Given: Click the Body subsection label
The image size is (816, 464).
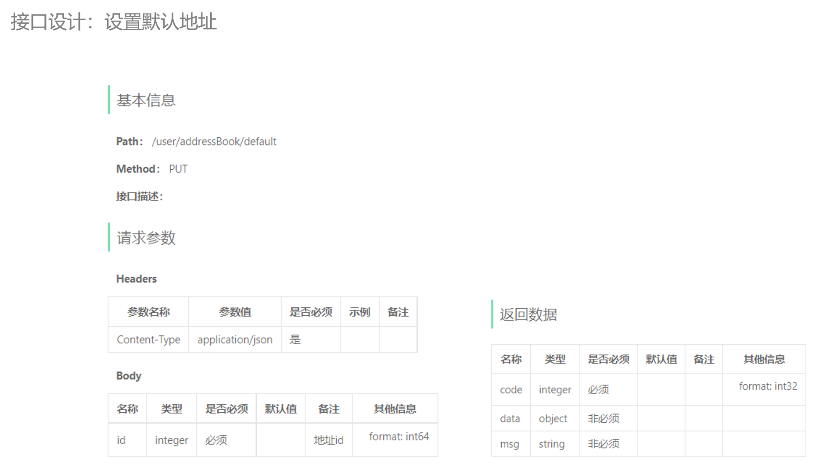Looking at the screenshot, I should [128, 375].
